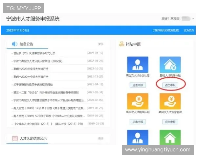Click the 信息公告 speaker icon
Viewport: 197px width, 158px height.
point(14,44)
